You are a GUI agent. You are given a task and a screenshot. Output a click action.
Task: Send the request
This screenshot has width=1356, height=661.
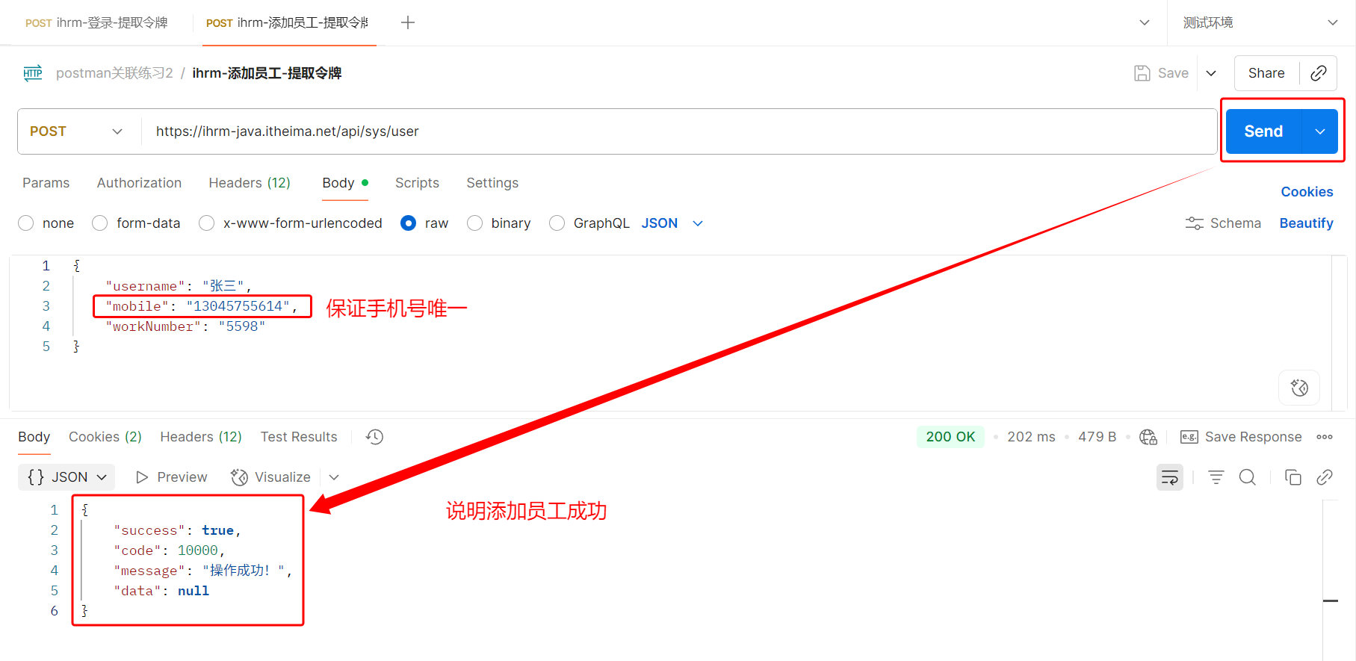click(1263, 131)
